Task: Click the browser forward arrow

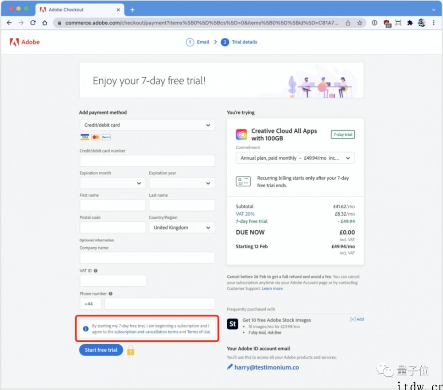Action: [21, 23]
